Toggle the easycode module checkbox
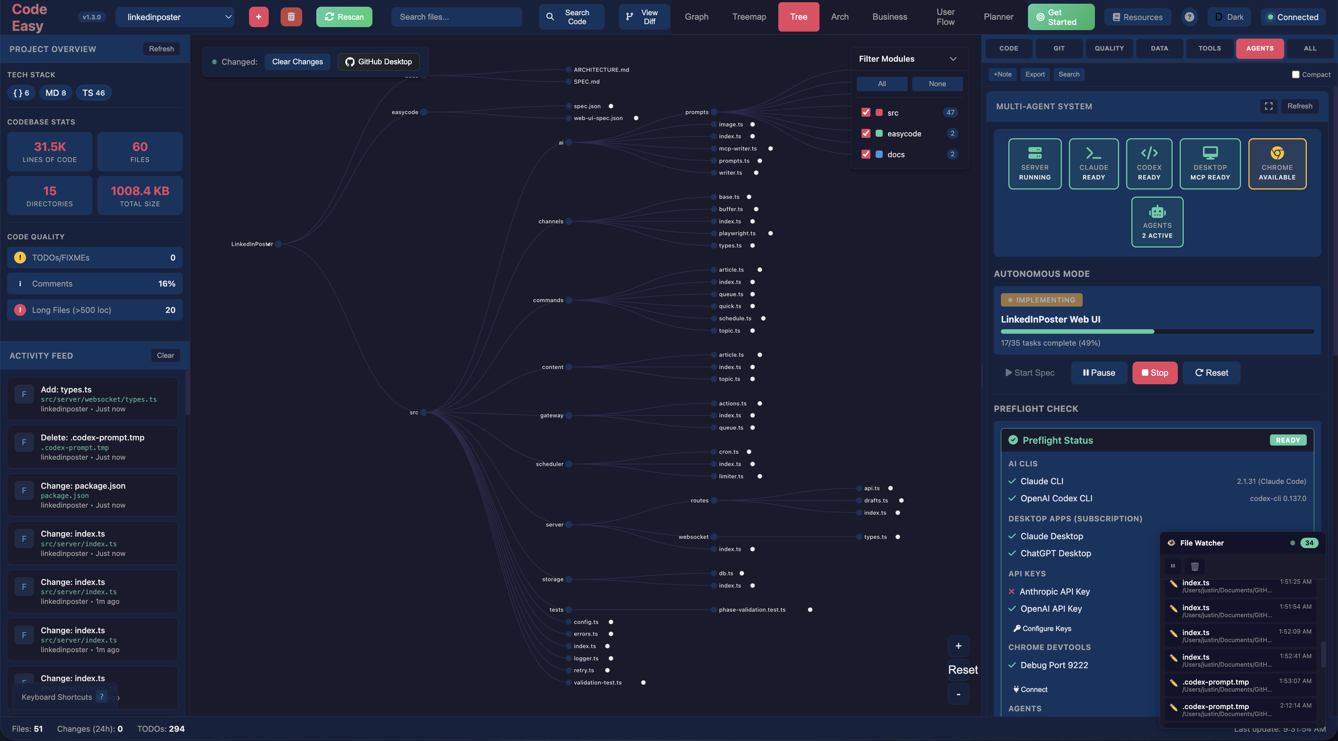Image resolution: width=1338 pixels, height=741 pixels. (x=865, y=133)
